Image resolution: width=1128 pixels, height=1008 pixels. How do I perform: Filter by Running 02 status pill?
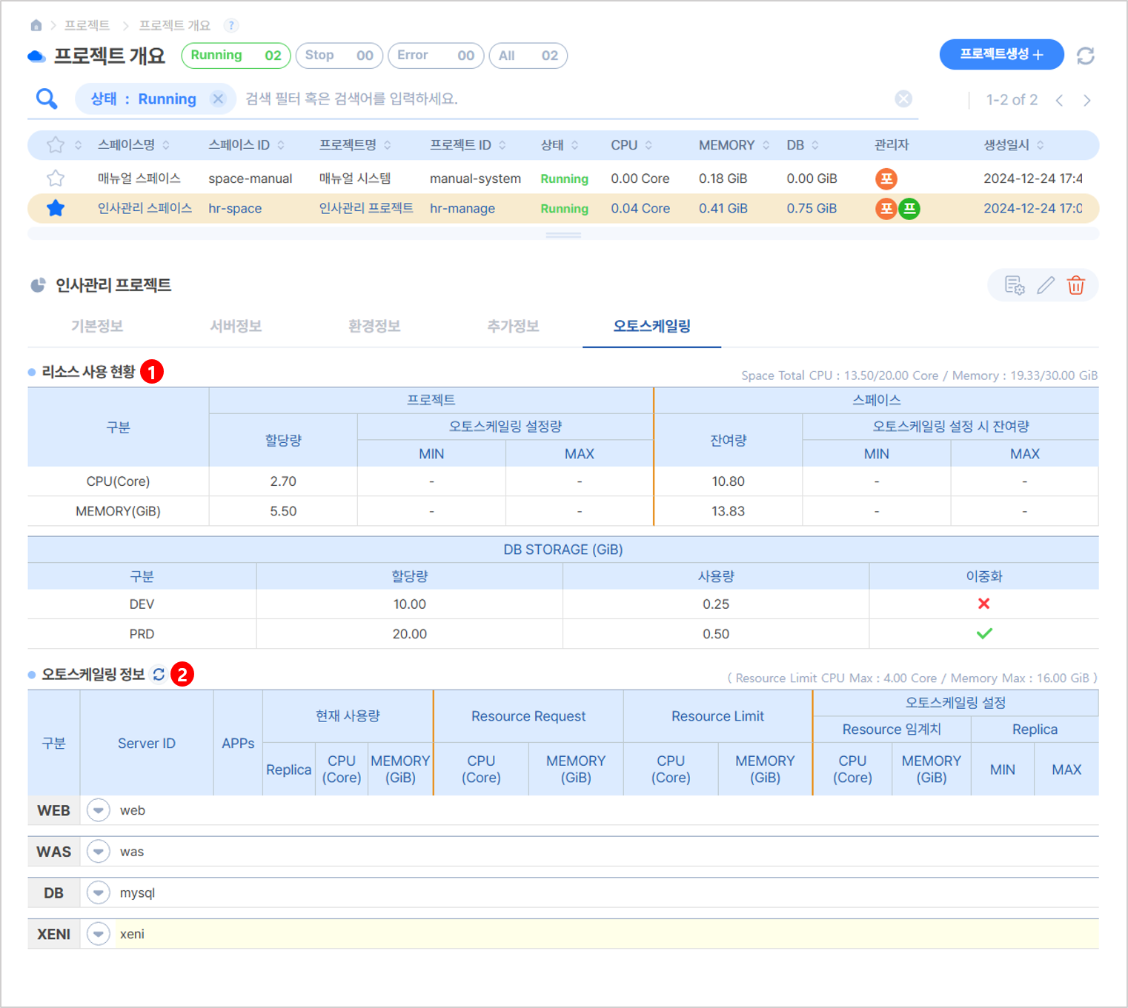[x=236, y=56]
